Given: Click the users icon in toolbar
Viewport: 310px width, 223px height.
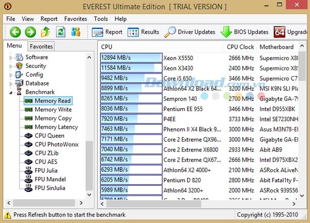Looking at the screenshot, I should pos(76,32).
